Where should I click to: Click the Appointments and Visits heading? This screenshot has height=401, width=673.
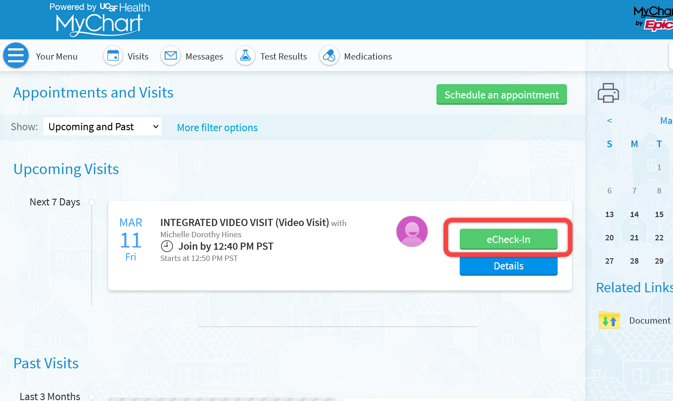click(93, 93)
